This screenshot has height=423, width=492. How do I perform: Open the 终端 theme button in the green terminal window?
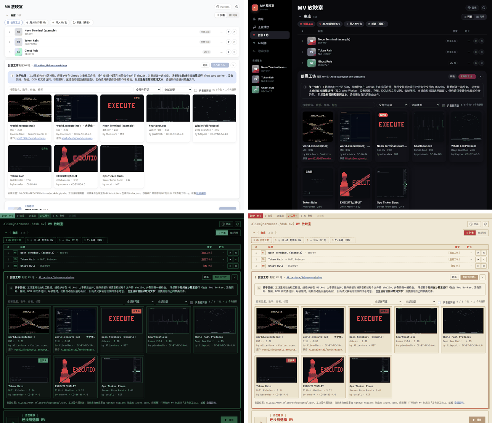226,224
